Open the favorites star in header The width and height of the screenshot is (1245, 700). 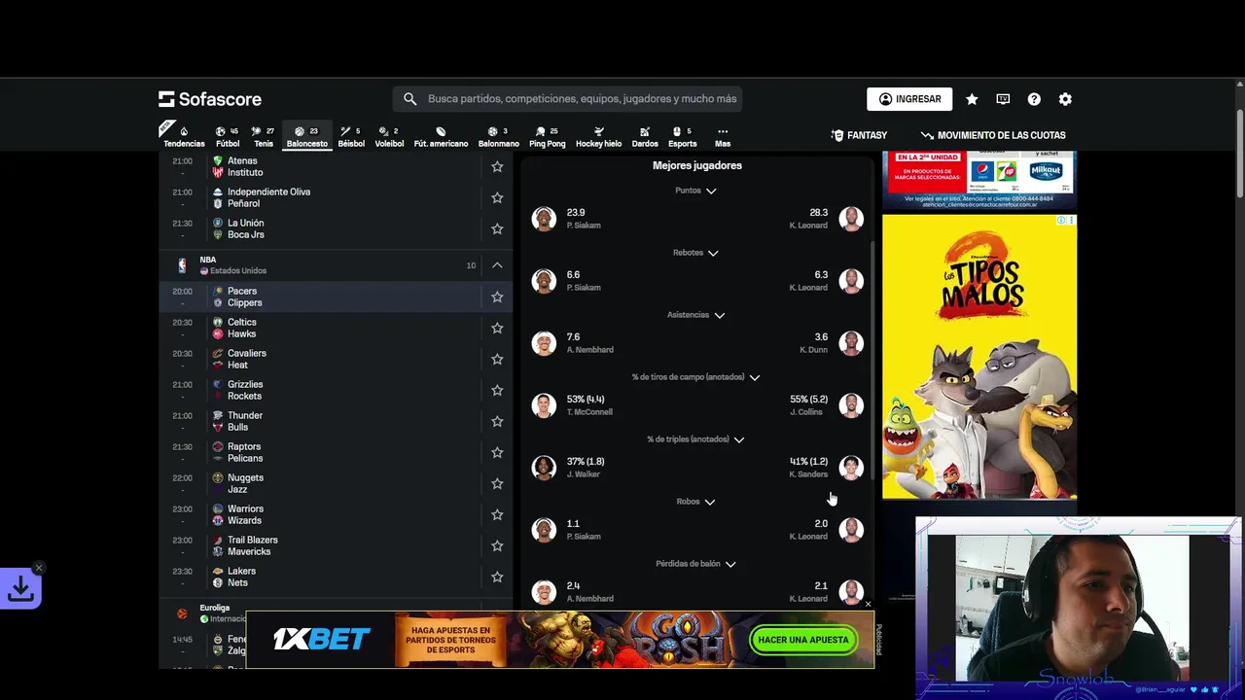point(972,99)
